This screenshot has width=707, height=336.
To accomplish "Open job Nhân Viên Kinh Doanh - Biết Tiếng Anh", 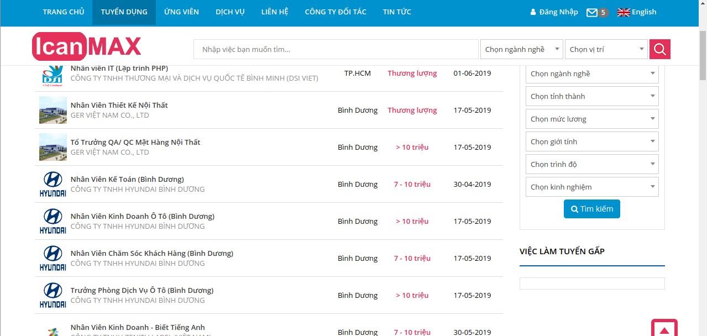I will tap(138, 327).
